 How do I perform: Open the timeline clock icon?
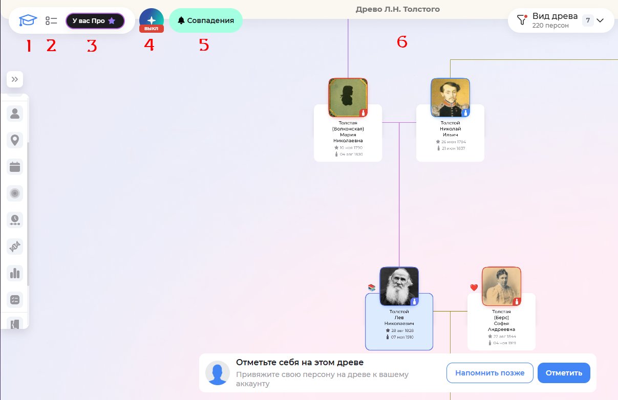(x=15, y=220)
